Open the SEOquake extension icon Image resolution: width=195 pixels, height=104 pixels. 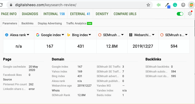(191, 5)
